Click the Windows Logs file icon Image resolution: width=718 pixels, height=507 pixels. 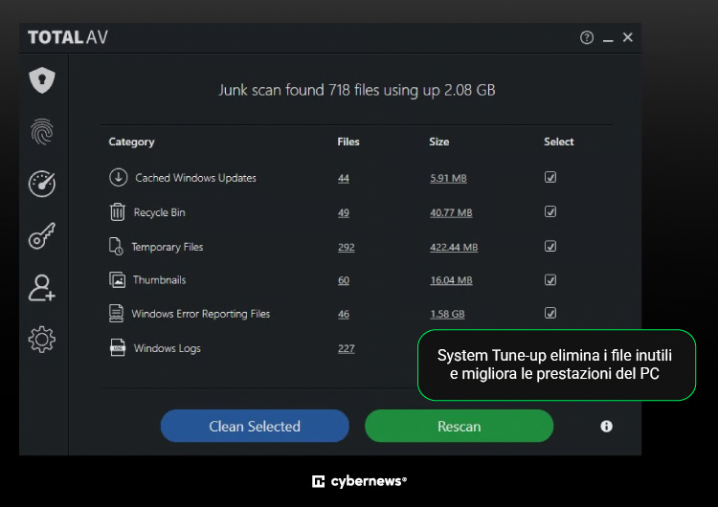(117, 348)
